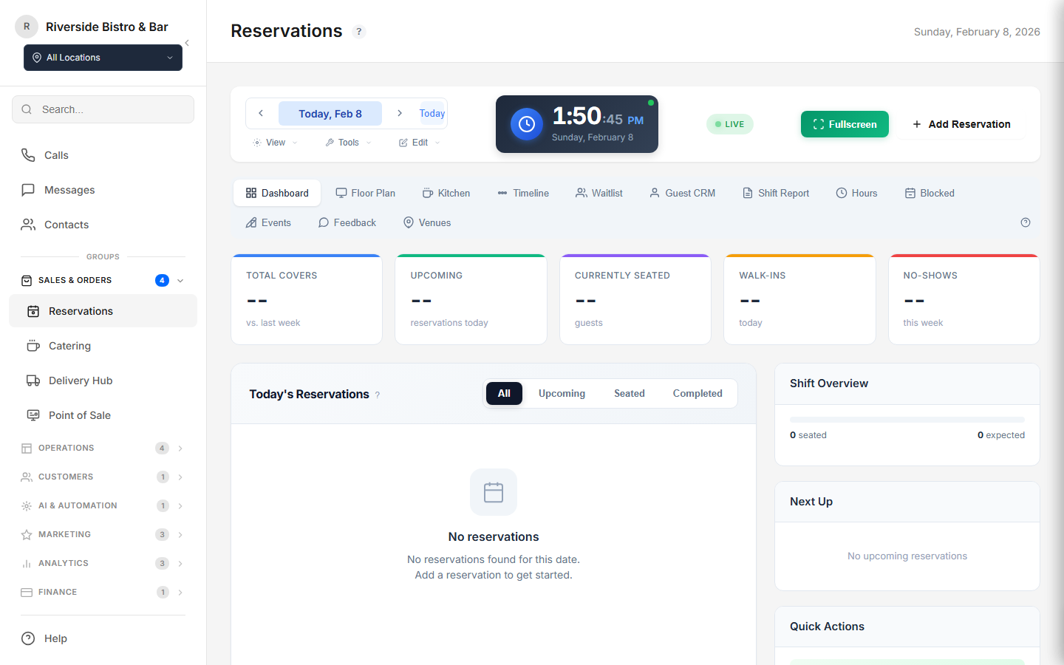This screenshot has width=1064, height=665.
Task: Open the Waitlist view
Action: 599,193
